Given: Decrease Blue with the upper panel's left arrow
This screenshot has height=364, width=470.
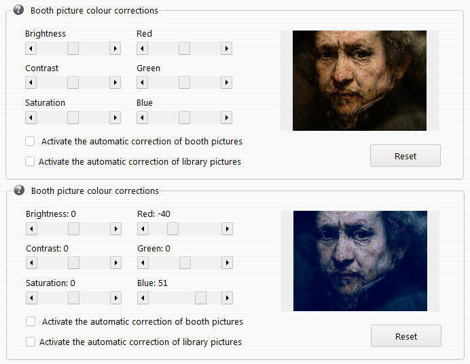Looking at the screenshot, I should pos(142,117).
